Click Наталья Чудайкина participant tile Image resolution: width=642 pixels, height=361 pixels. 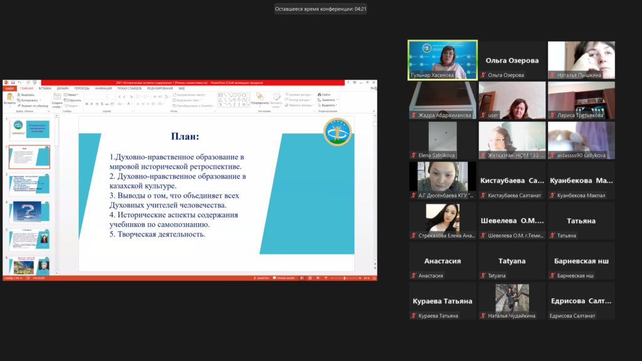tap(512, 301)
